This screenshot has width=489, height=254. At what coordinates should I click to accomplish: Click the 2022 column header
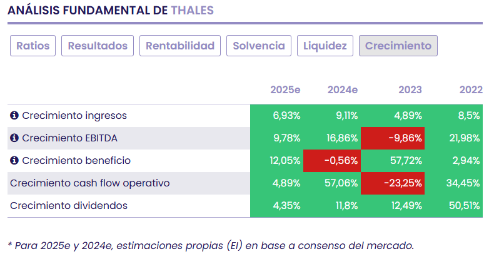(471, 89)
